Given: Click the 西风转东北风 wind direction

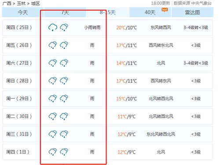Looking at the screenshot, I should (x=161, y=45).
